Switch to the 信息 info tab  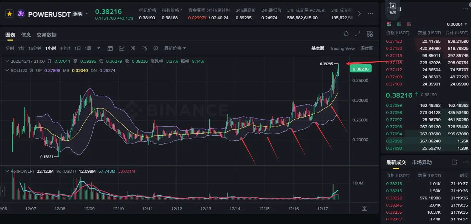26,35
